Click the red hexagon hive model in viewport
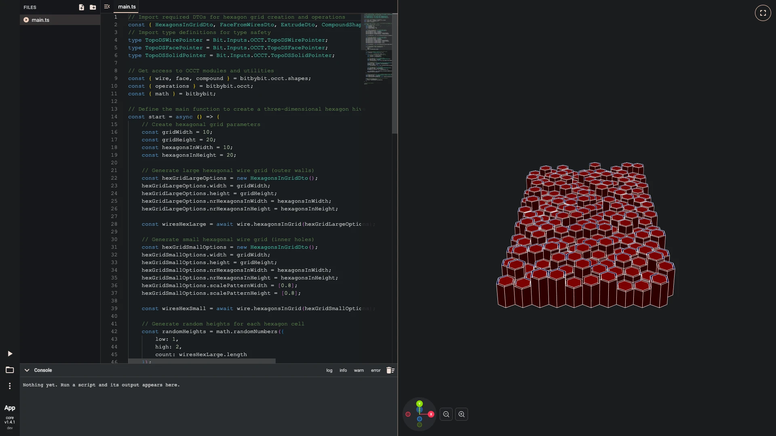 click(585, 235)
